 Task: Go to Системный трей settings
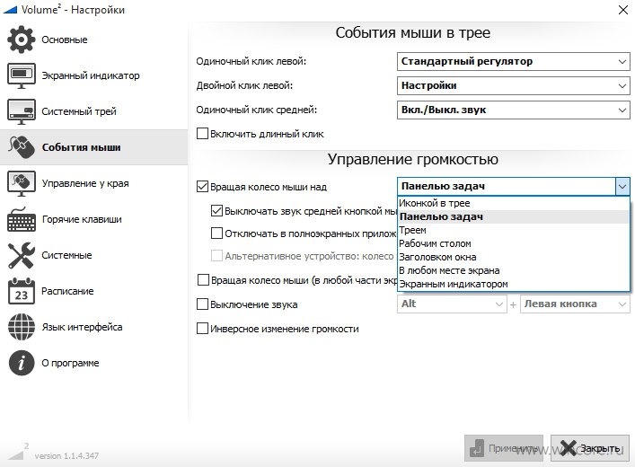coord(79,111)
